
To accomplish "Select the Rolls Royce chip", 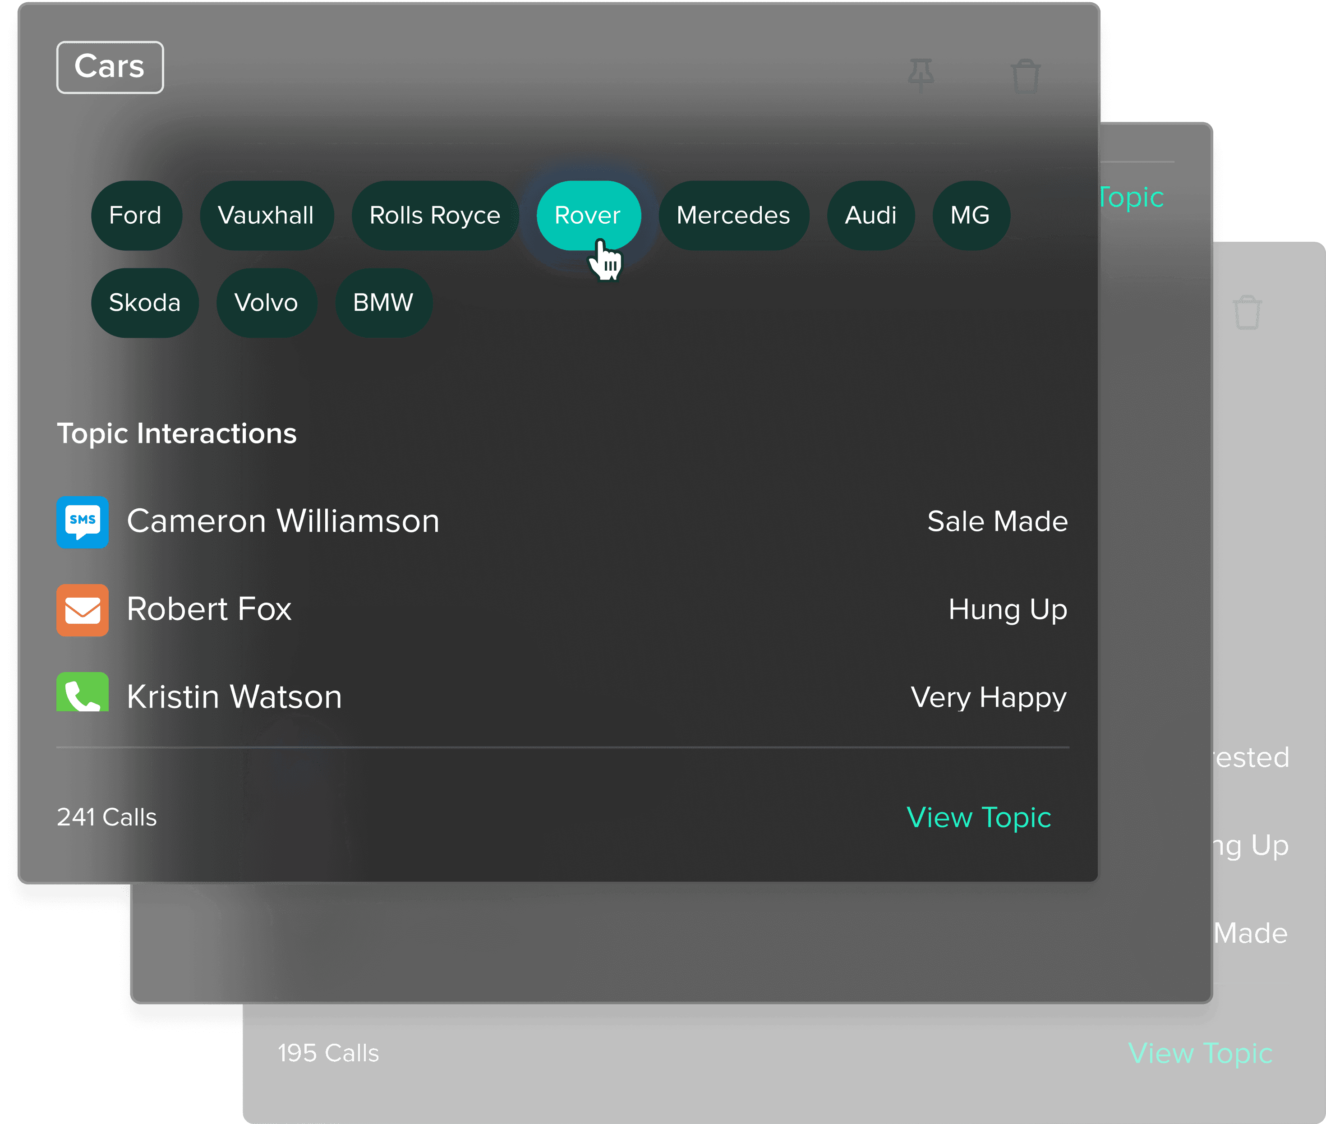I will pos(435,215).
